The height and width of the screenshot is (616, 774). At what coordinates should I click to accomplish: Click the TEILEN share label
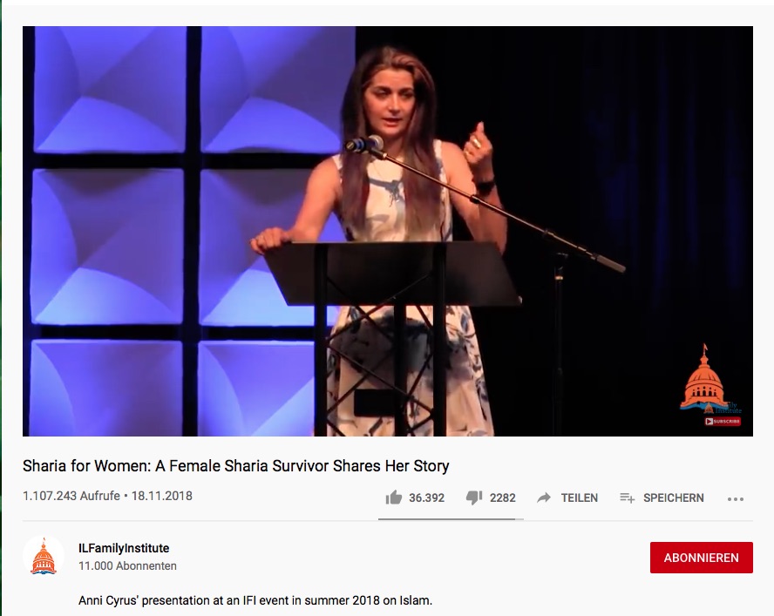click(x=580, y=498)
